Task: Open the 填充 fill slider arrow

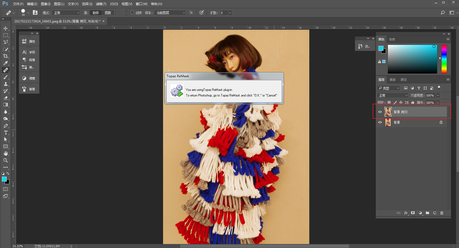Action: click(x=438, y=103)
